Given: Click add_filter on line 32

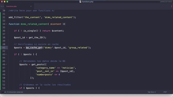Looking at the screenshot, I should click(x=15, y=17).
